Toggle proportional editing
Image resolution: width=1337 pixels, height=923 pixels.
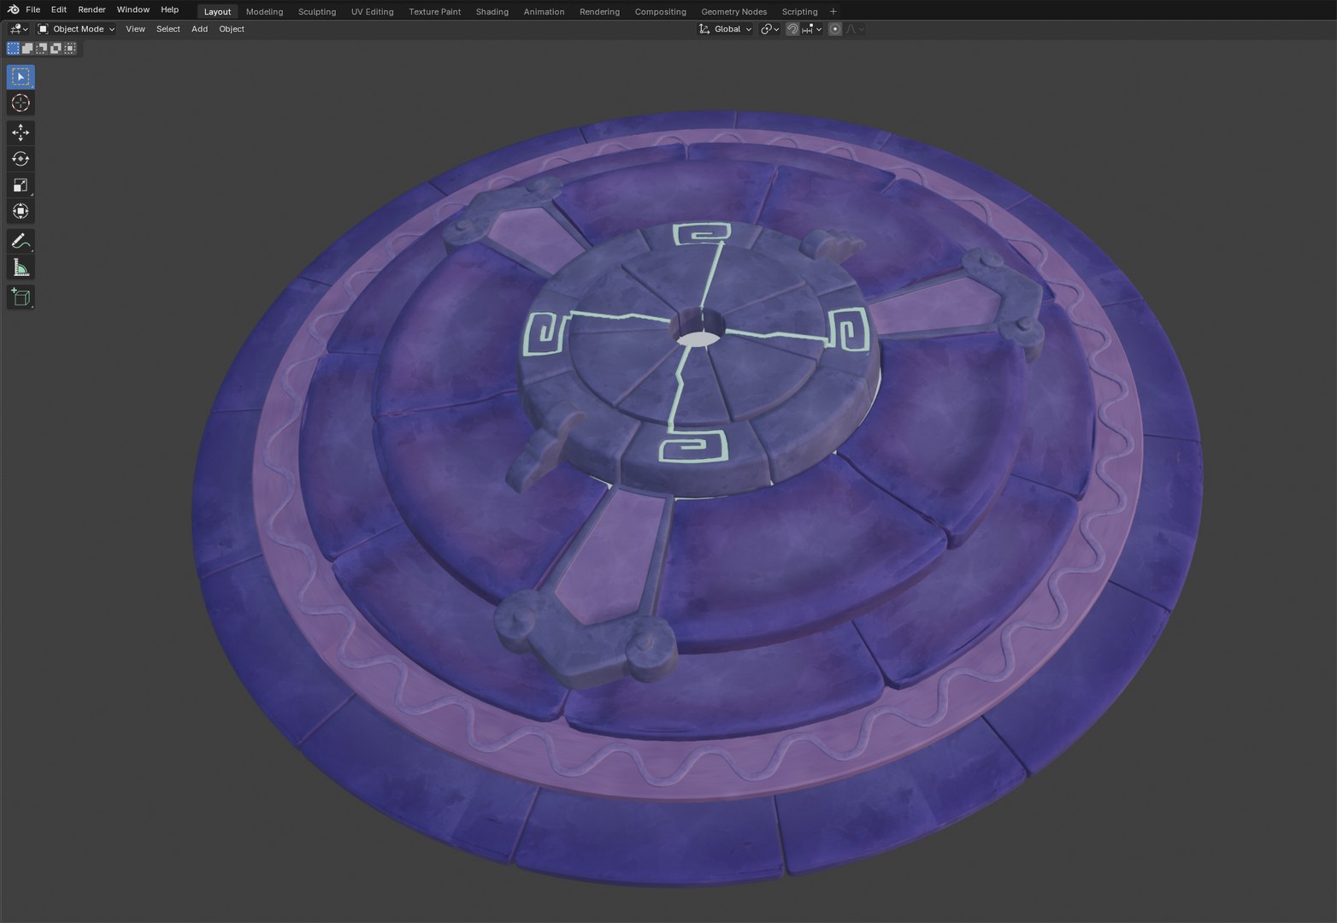click(835, 29)
